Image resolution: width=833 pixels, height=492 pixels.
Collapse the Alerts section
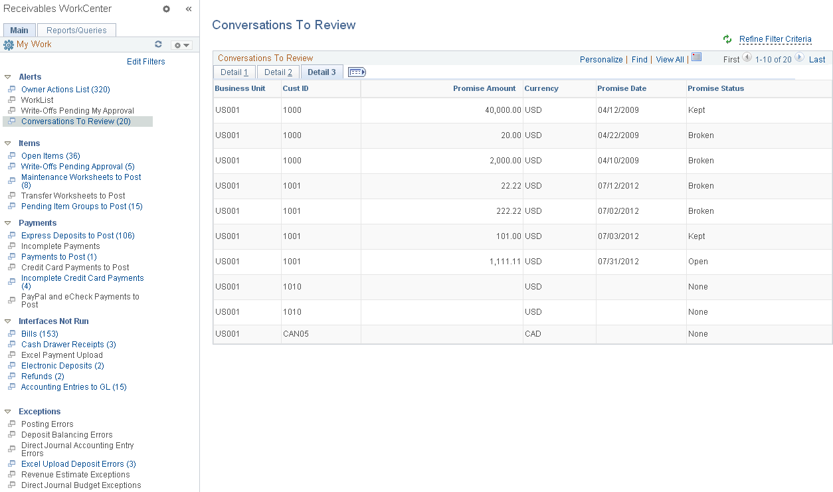point(8,77)
